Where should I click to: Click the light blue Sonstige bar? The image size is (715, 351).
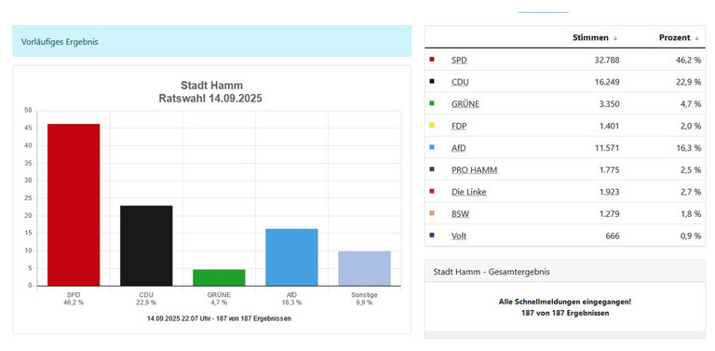click(x=364, y=268)
